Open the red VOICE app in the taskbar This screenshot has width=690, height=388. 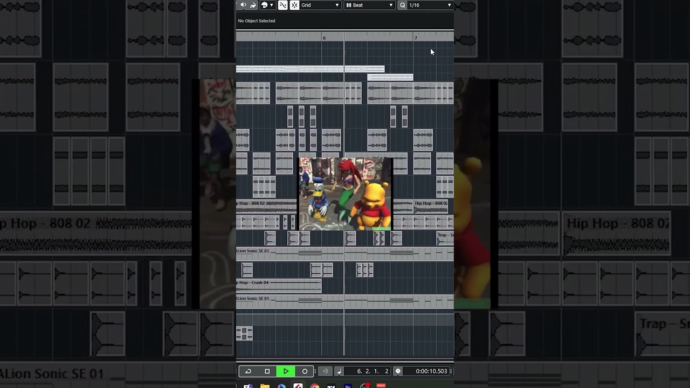click(381, 385)
